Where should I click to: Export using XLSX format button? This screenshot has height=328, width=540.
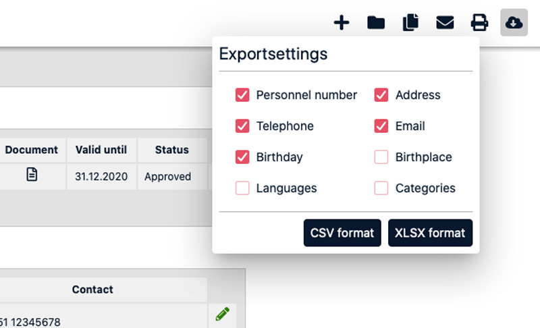click(x=430, y=233)
